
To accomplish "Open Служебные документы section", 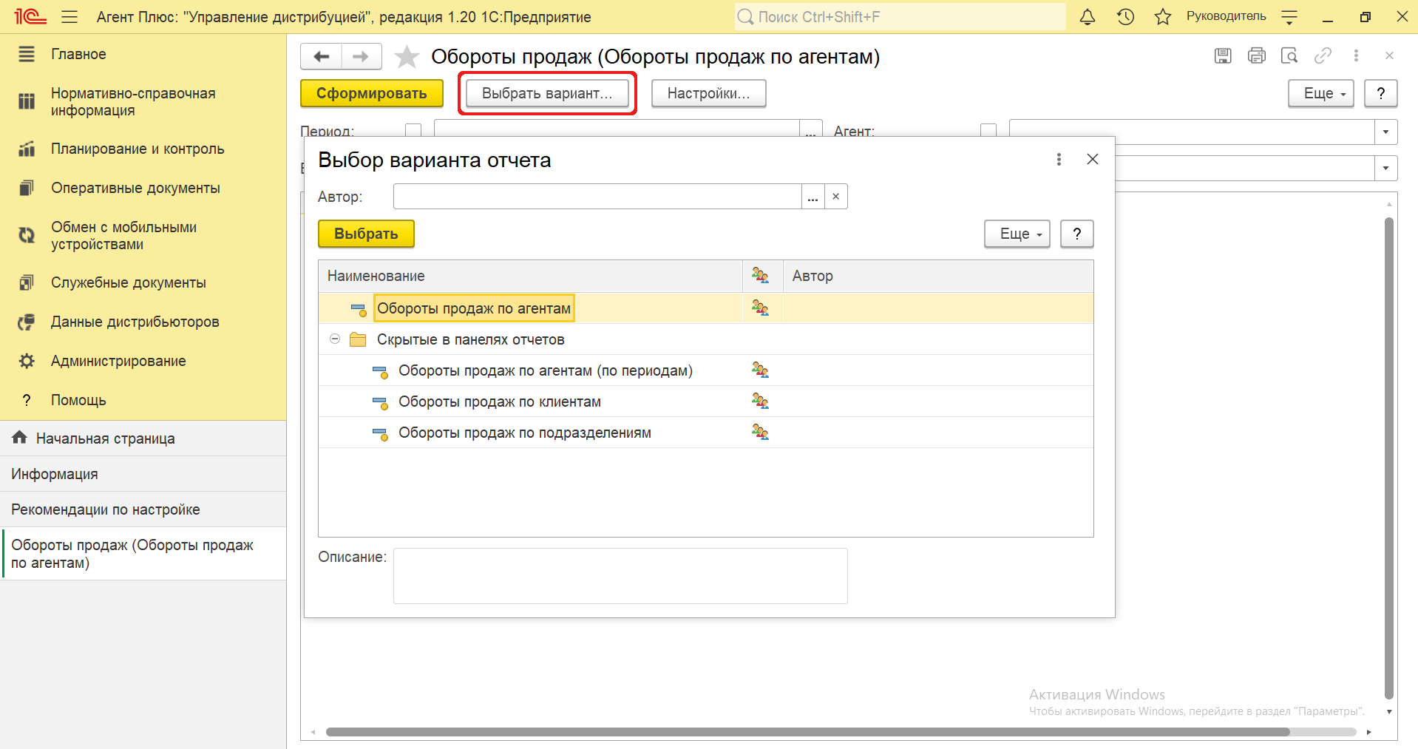I will pos(143,282).
